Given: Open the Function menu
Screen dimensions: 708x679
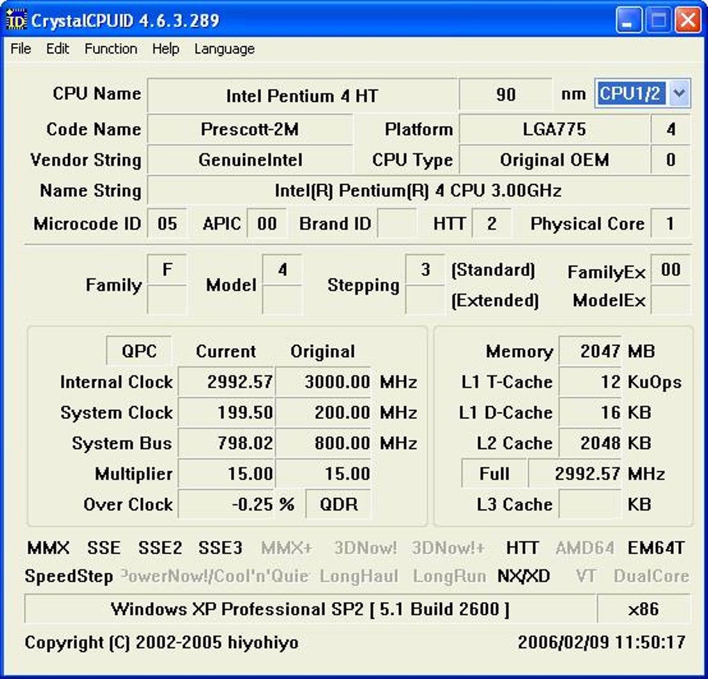Looking at the screenshot, I should point(110,49).
